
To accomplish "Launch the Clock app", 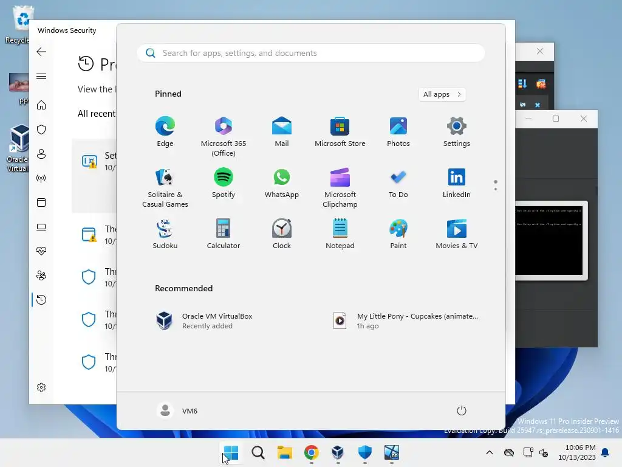I will coord(282,234).
